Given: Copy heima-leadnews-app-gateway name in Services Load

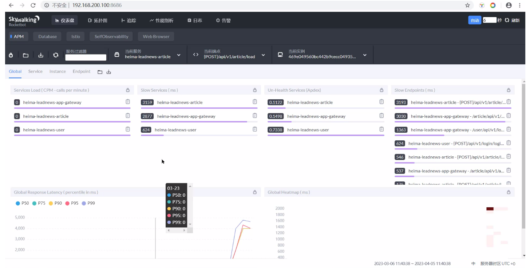Looking at the screenshot, I should pyautogui.click(x=128, y=102).
